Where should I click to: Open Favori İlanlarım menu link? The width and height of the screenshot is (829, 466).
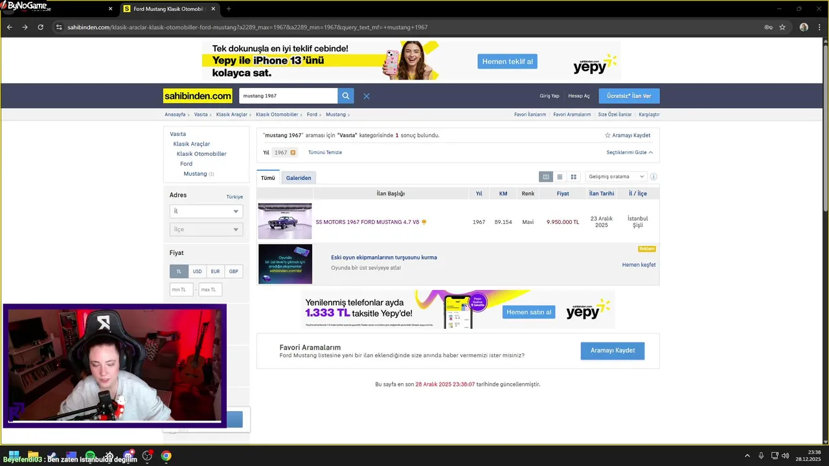point(530,115)
